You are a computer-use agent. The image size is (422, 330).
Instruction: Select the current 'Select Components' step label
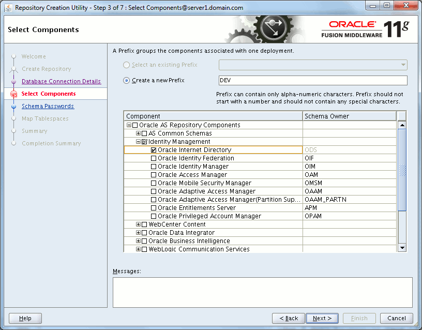coord(49,94)
